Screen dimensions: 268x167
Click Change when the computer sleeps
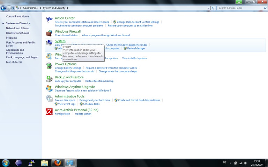(118, 72)
